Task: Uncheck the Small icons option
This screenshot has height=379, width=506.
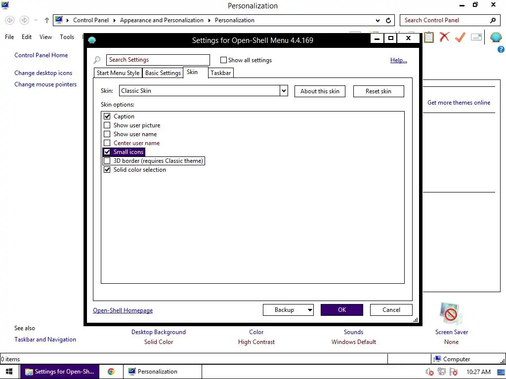Action: click(x=107, y=152)
